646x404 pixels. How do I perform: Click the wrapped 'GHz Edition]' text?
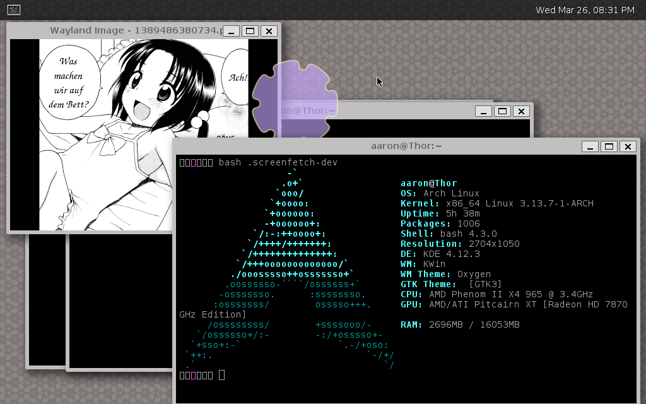coord(213,314)
